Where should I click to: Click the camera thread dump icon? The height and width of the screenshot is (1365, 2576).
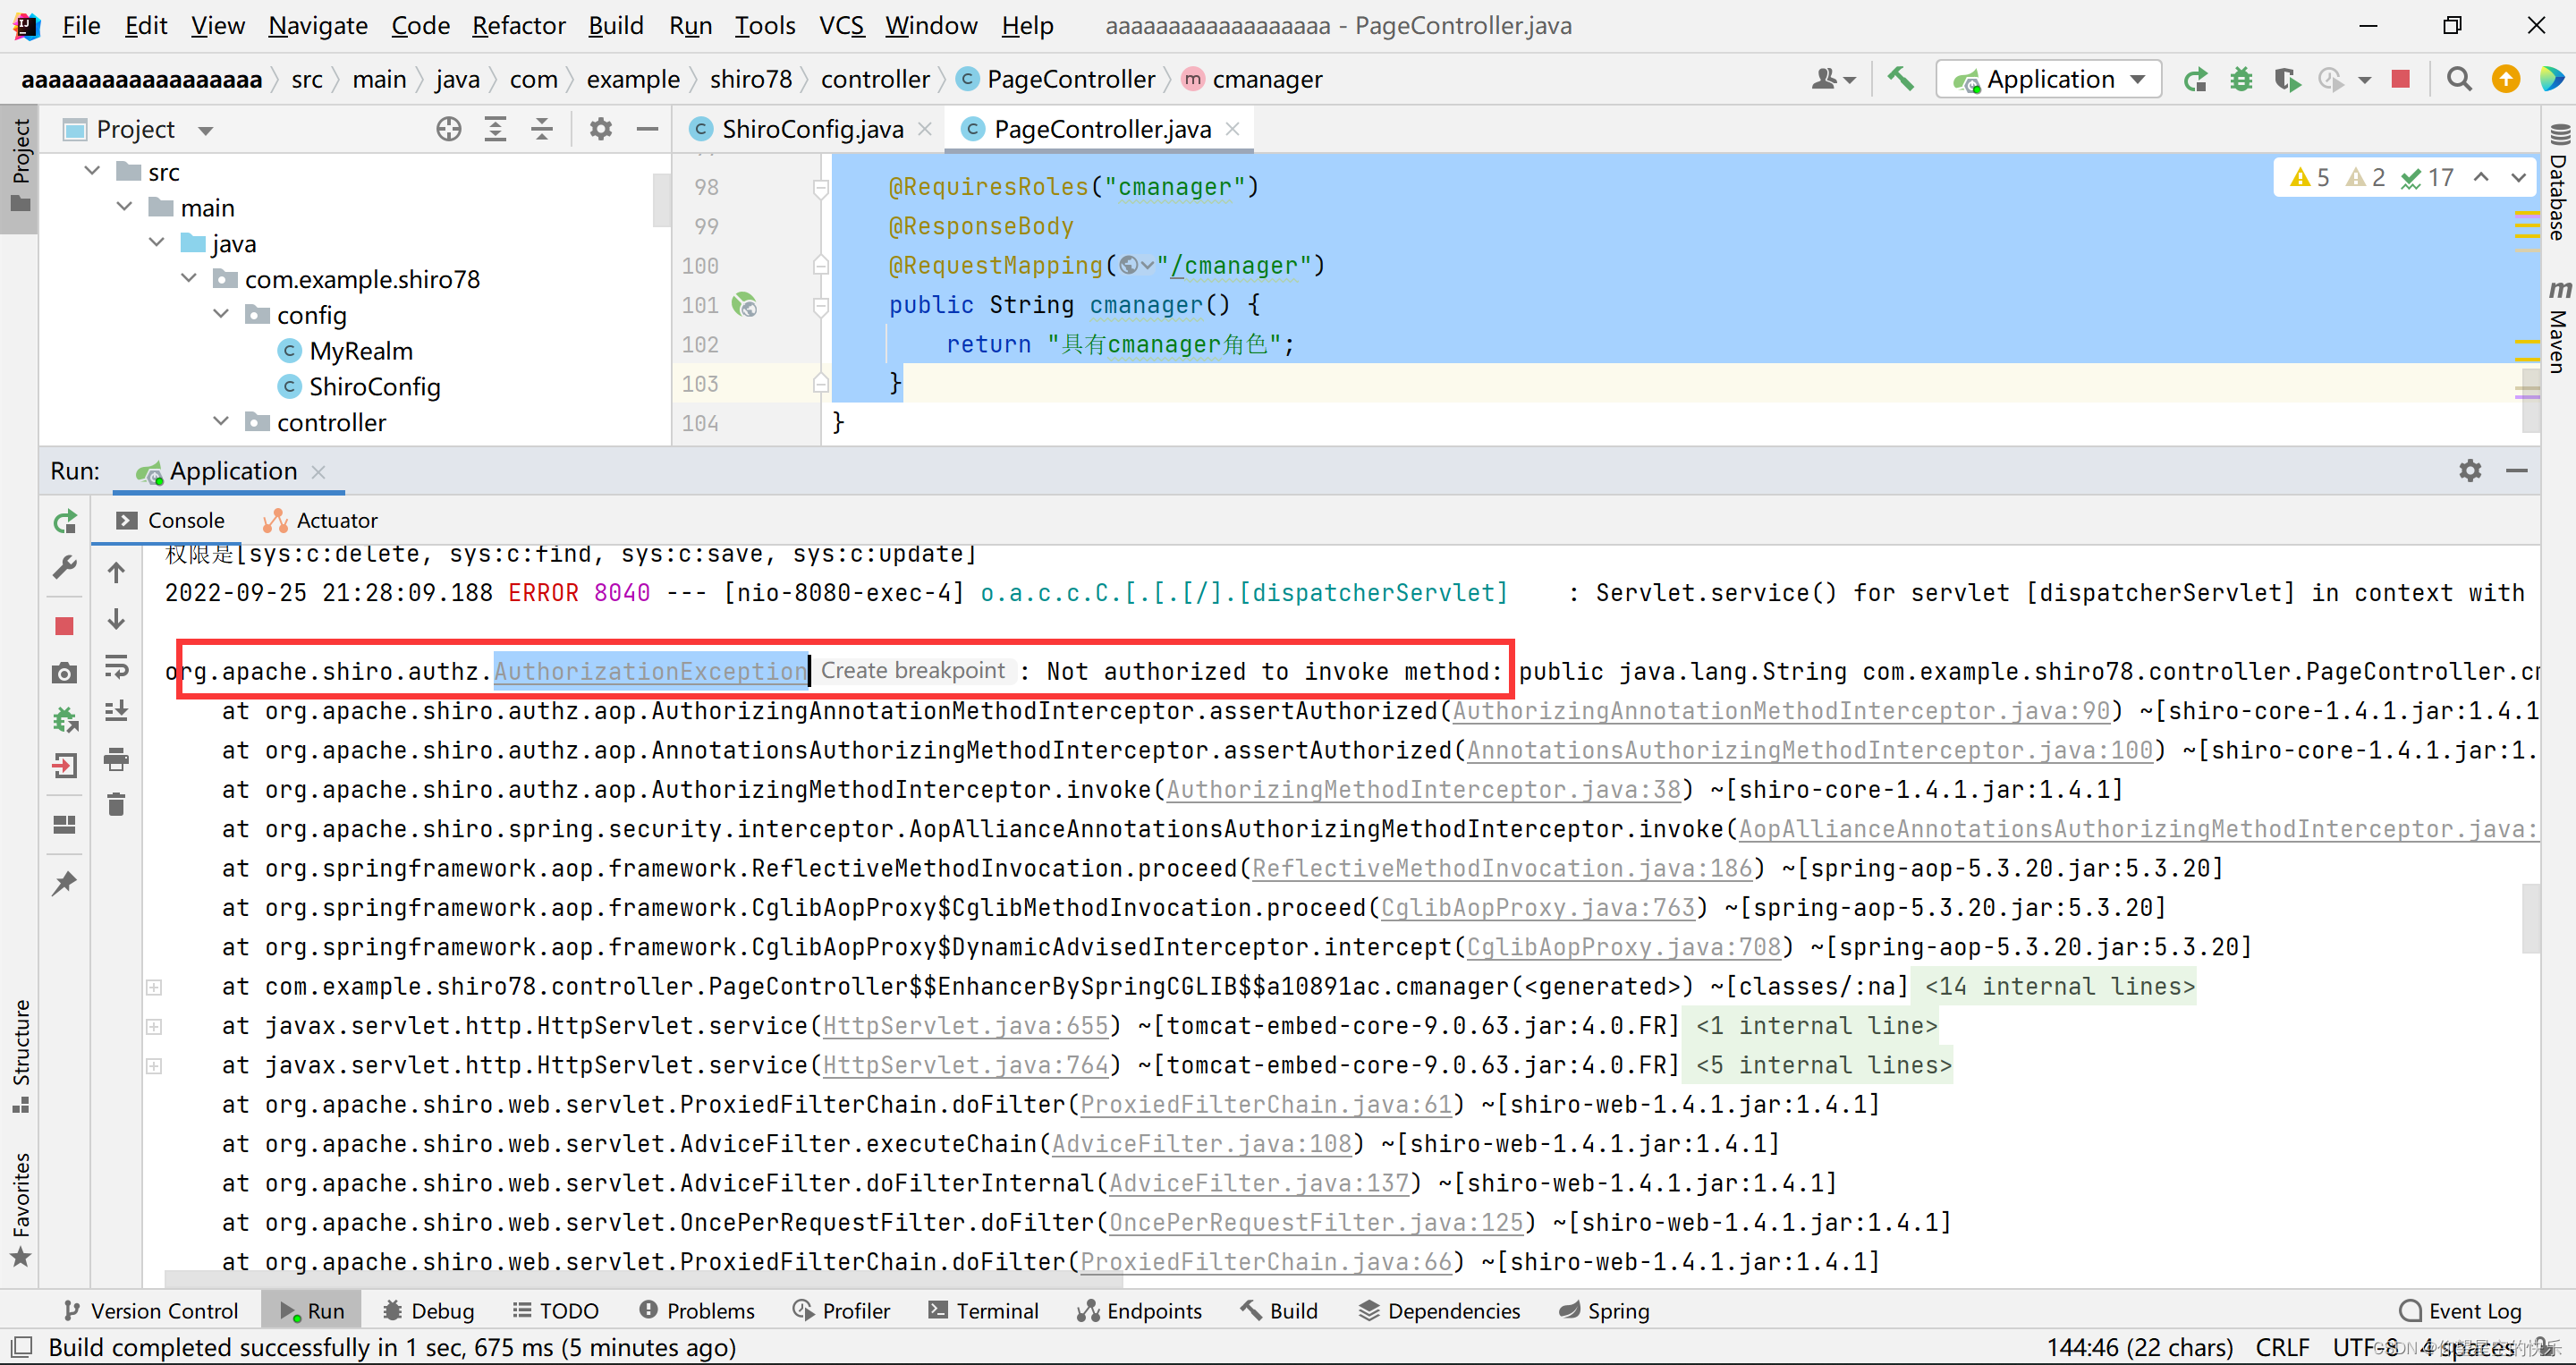tap(65, 674)
